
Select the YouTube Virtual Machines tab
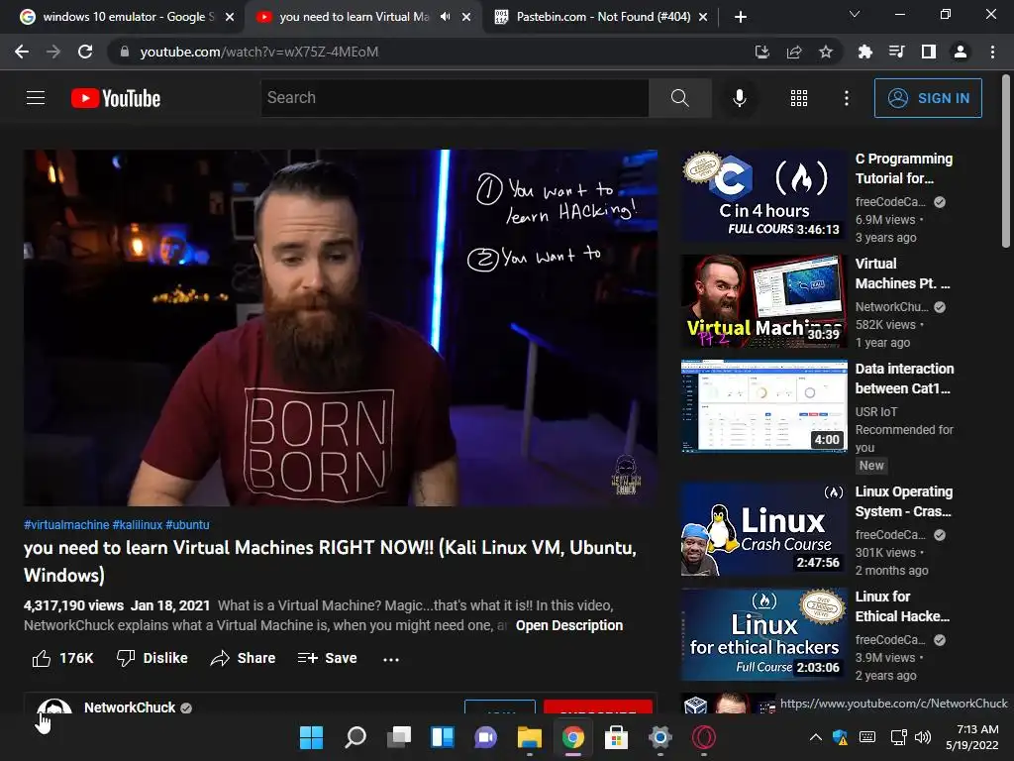(x=353, y=17)
